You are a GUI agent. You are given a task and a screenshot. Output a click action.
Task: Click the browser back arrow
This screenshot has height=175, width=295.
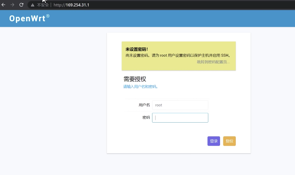4,5
